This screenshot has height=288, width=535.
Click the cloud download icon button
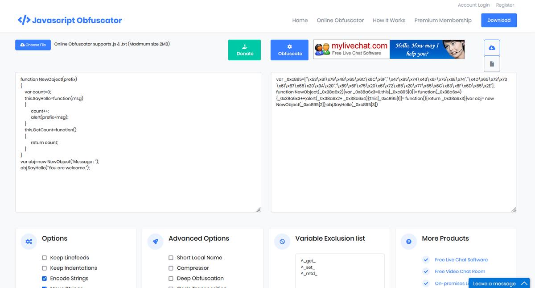[492, 48]
